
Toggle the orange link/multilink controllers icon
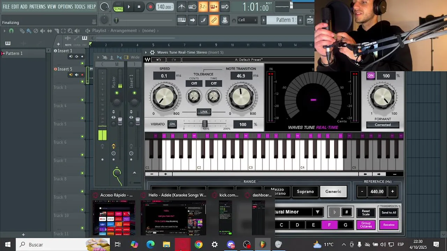[214, 20]
